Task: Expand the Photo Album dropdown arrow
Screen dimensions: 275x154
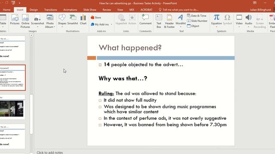Action: (55, 27)
